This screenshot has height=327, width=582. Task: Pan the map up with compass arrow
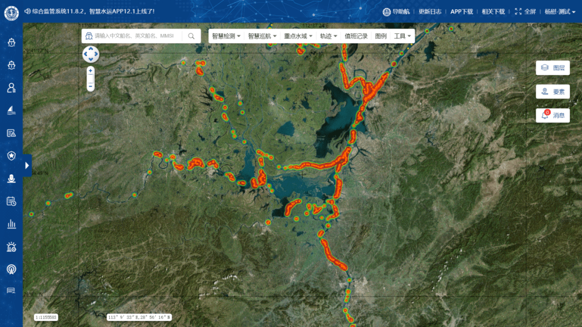point(91,48)
